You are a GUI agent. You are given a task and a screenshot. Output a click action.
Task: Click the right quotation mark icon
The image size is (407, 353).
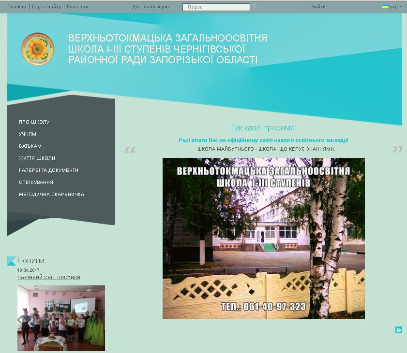coord(397,150)
